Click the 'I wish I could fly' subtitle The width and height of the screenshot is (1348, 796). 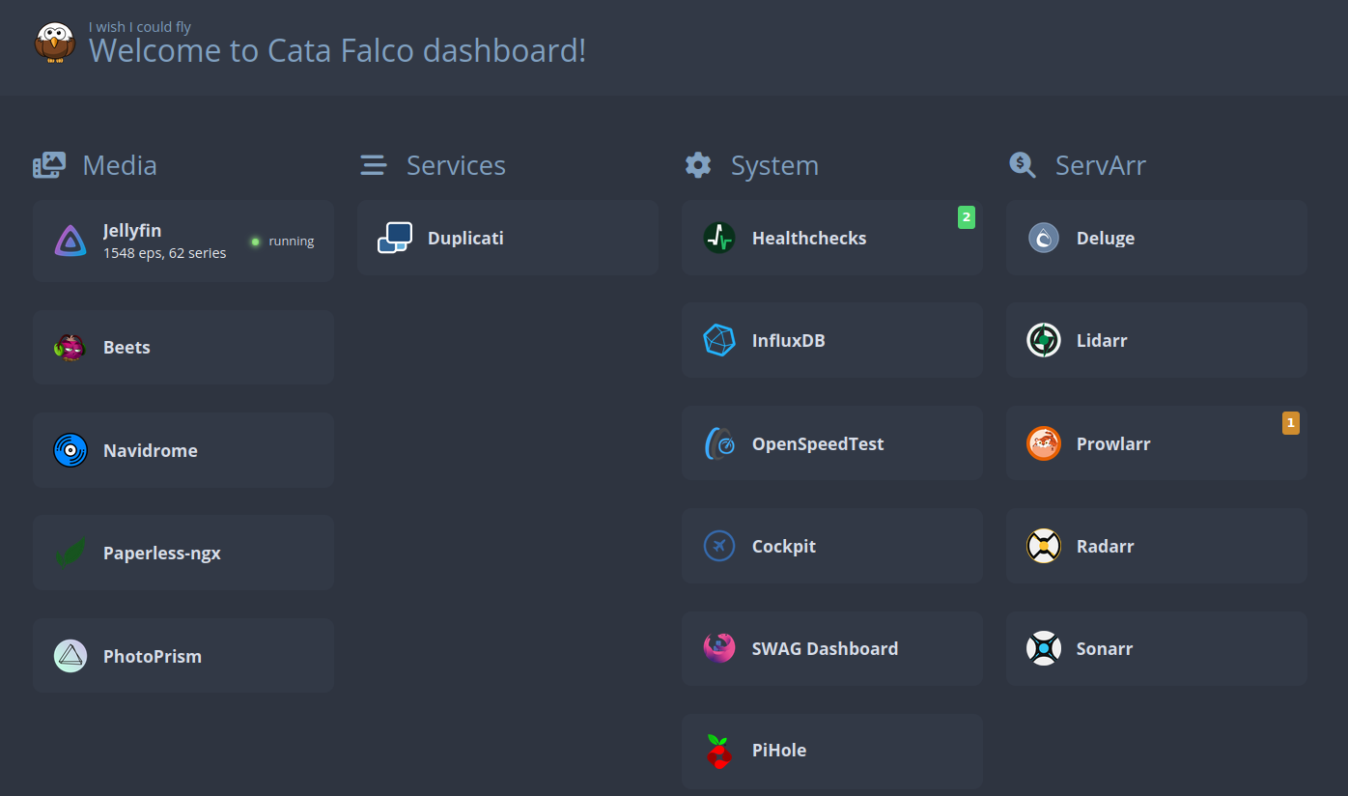[x=140, y=27]
